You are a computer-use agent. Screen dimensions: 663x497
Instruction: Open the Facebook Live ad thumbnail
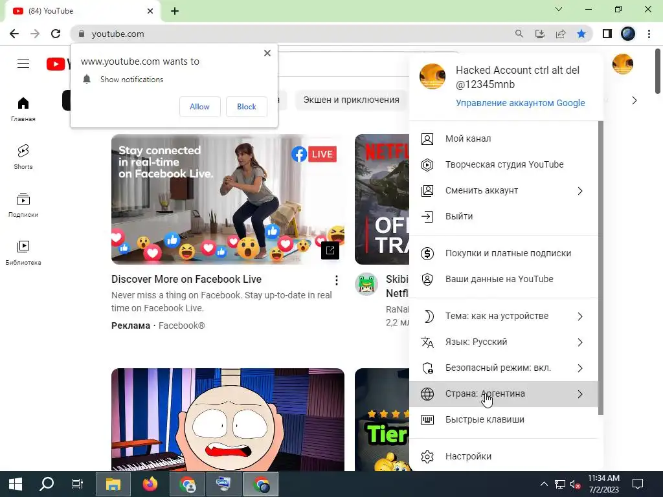tap(228, 199)
